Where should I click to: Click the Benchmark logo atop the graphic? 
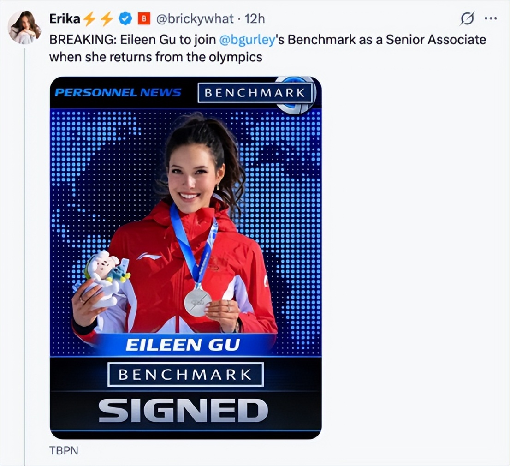(x=255, y=93)
